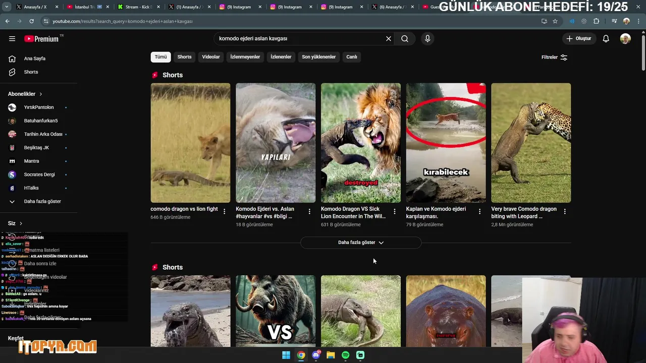
Task: Expand Daha fazla göster under Shorts shelf
Action: tap(361, 243)
